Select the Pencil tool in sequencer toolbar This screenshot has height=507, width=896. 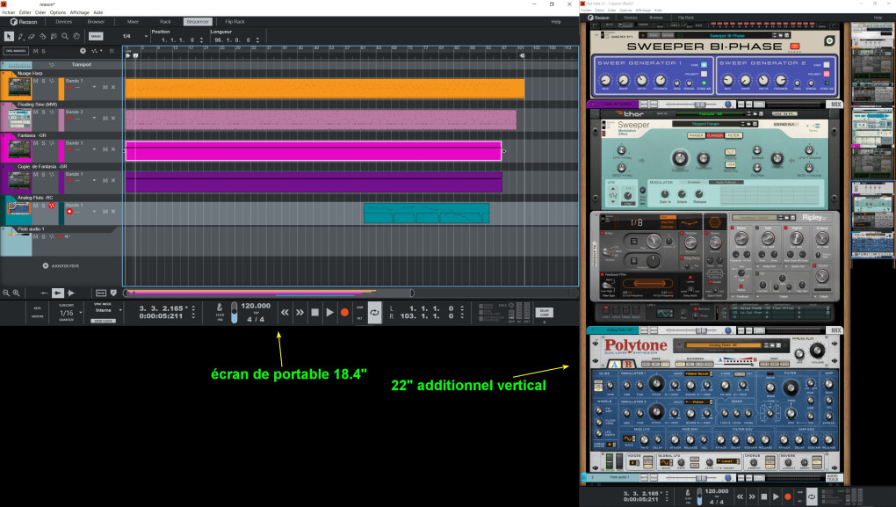coord(20,36)
